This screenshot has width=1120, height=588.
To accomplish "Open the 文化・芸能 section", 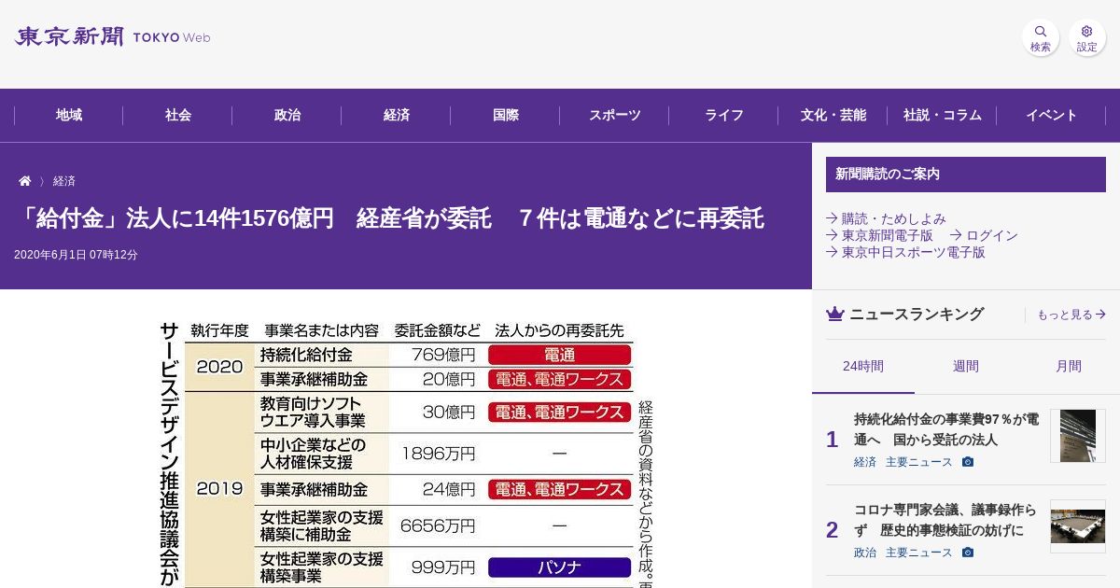I will (x=833, y=115).
